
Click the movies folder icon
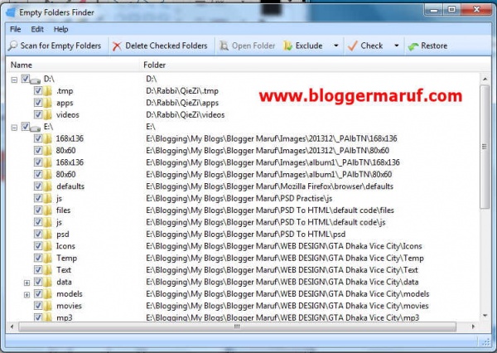click(x=47, y=306)
